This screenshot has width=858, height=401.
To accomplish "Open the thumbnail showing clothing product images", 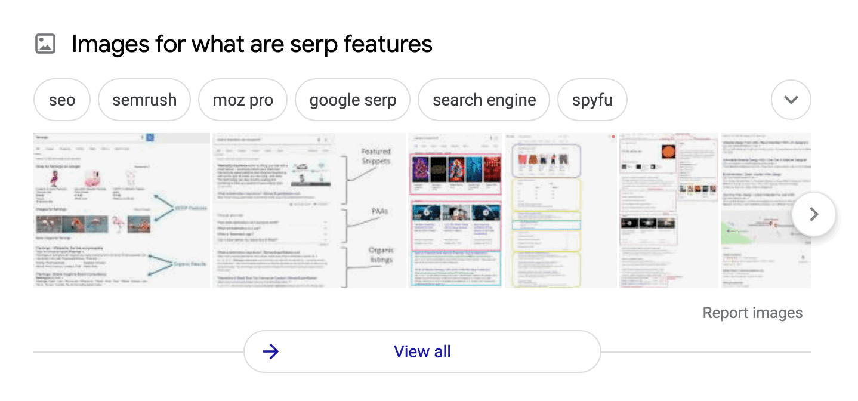I will pos(561,210).
